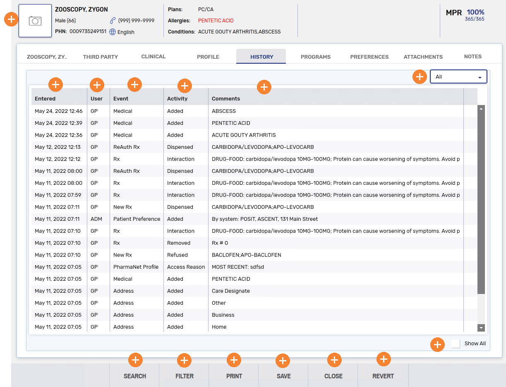Image resolution: width=506 pixels, height=387 pixels.
Task: Click the scrollbar up arrow
Action: pyautogui.click(x=481, y=108)
